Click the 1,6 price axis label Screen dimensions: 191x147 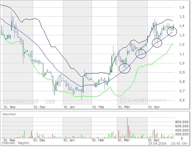tap(181, 7)
